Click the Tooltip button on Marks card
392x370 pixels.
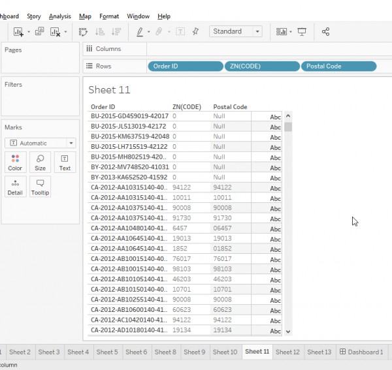point(40,187)
